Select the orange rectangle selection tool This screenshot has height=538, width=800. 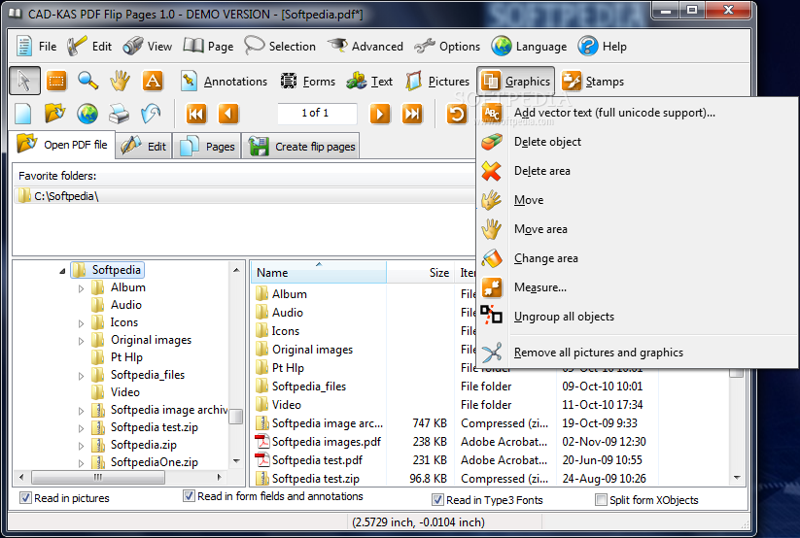[56, 81]
